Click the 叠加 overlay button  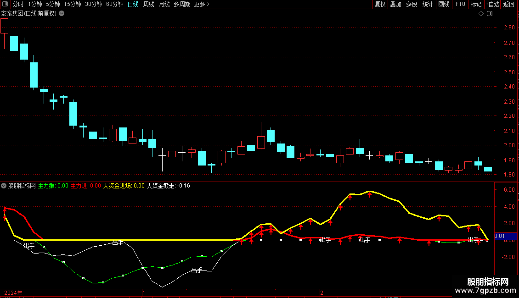[x=396, y=4]
